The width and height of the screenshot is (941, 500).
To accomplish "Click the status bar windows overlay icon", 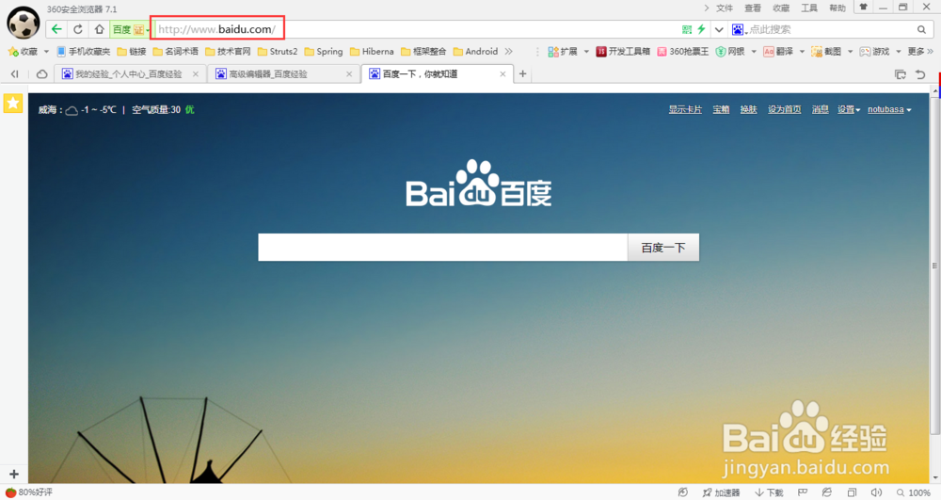I will pyautogui.click(x=852, y=492).
